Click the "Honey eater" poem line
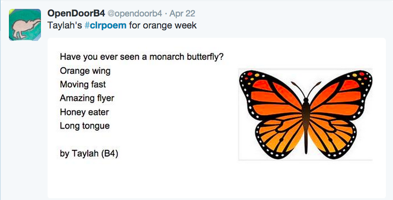 [x=84, y=112]
